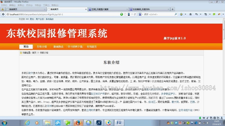The image size is (225, 126).
Task: Click the mask icon in status bar
Action: [x=204, y=118]
